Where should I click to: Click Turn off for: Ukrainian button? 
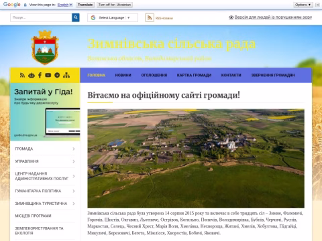click(x=115, y=5)
